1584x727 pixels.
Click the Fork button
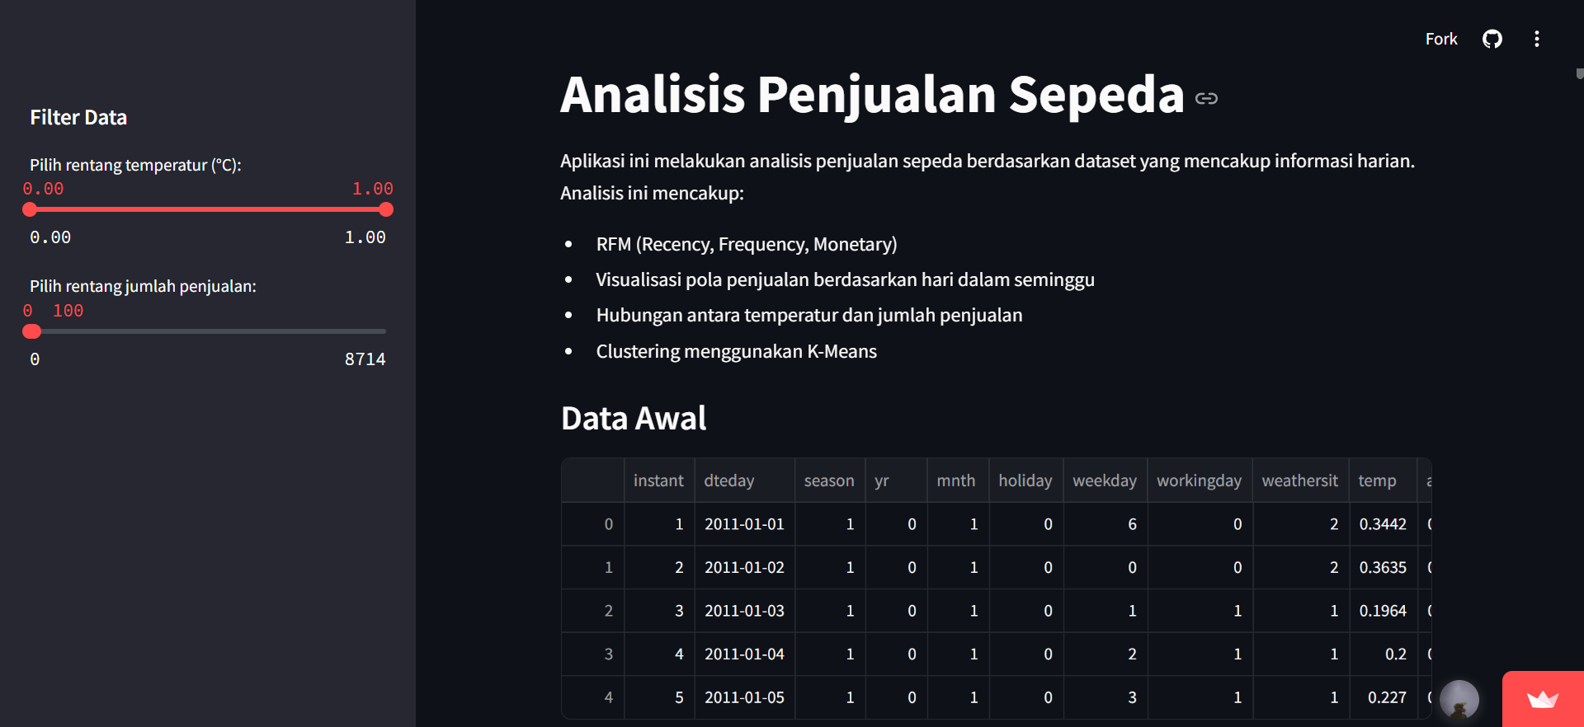pos(1440,39)
